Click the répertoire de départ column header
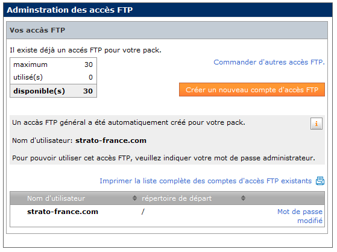Screen dimensions: 337x252 point(177,198)
